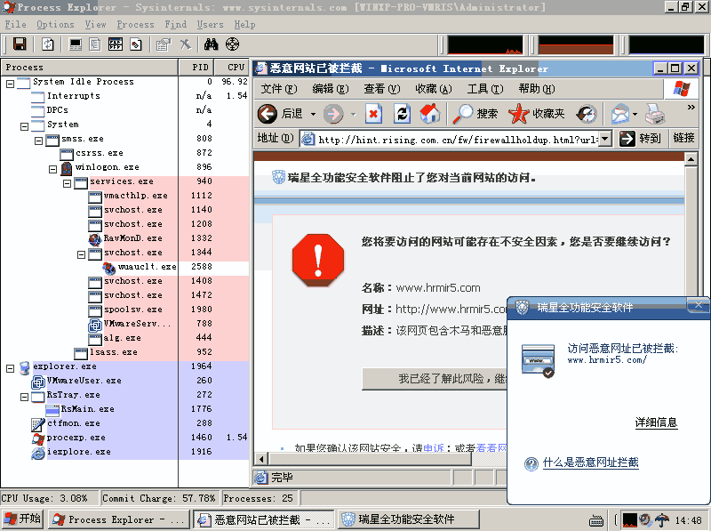
Task: Toggle the process tree view icon
Action: tap(95, 44)
